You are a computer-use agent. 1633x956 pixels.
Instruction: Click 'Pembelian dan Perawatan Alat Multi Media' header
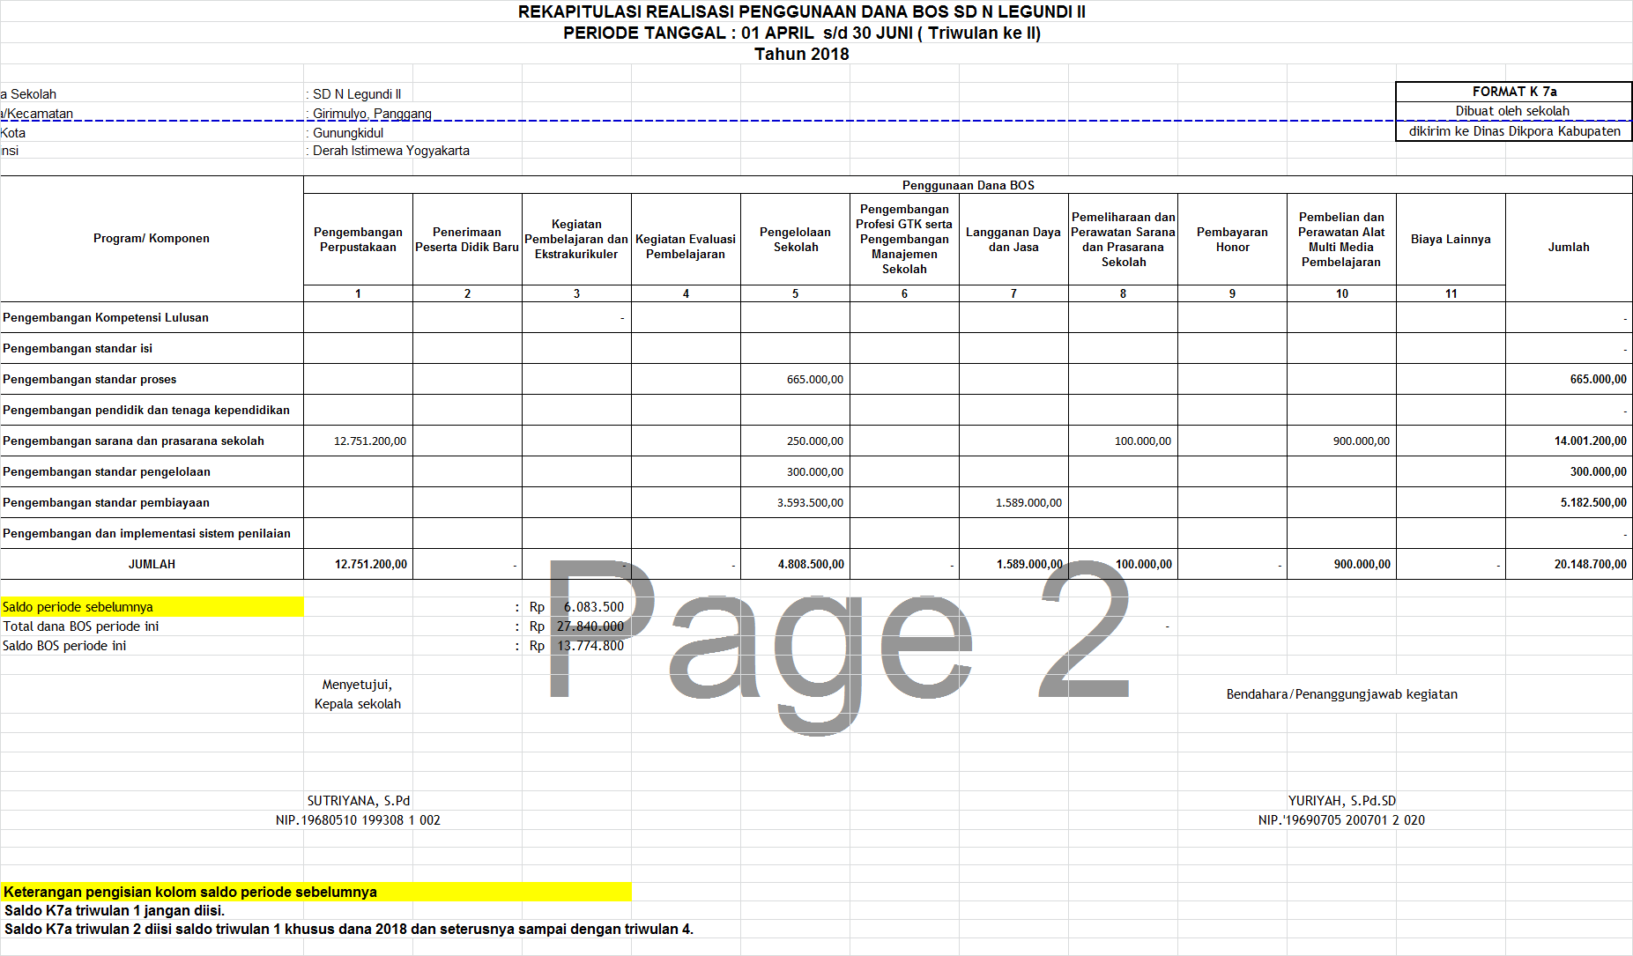[x=1341, y=240]
